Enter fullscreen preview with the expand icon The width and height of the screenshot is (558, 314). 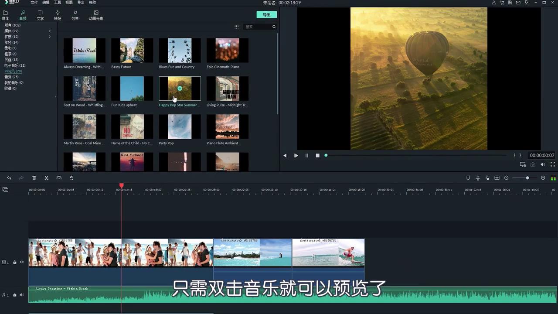click(553, 164)
